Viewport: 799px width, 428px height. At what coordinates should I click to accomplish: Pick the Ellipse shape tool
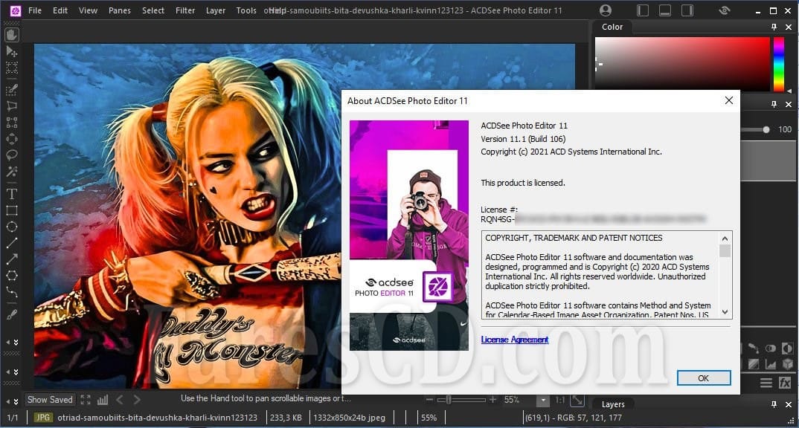pyautogui.click(x=12, y=227)
